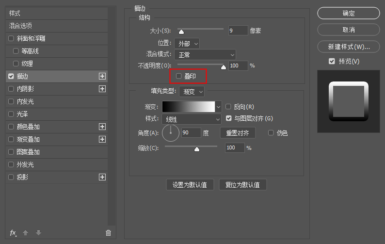
Task: Open the gradient picker dropdown arrow
Action: (x=218, y=107)
